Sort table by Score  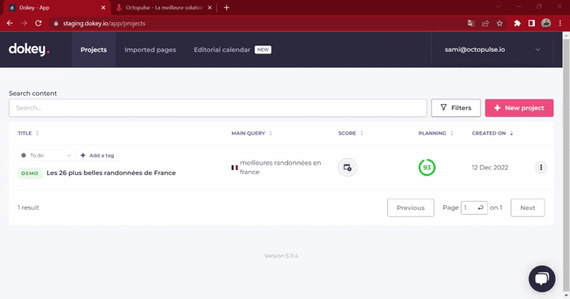350,134
